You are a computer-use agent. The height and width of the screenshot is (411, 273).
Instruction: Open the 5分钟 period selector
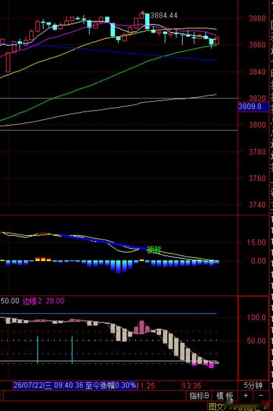[x=253, y=385]
